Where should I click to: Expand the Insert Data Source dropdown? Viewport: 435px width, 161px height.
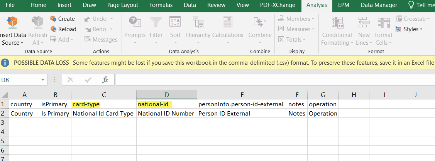click(22, 43)
